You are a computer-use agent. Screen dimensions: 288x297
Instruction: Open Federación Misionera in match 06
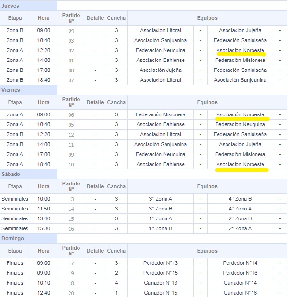pos(160,114)
